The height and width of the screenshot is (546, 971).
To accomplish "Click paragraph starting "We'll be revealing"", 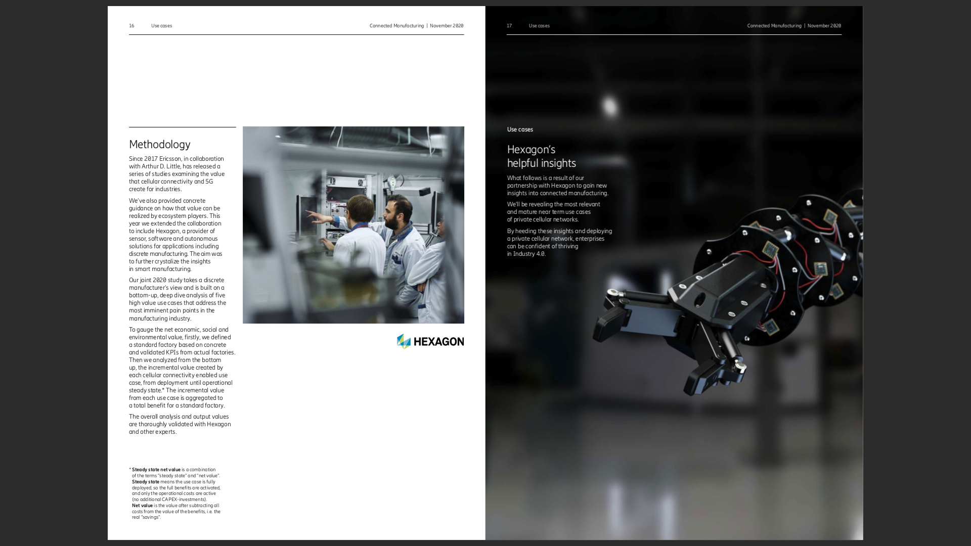I will tap(554, 212).
